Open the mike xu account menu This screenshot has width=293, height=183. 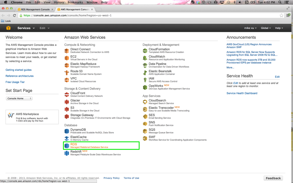coord(250,28)
